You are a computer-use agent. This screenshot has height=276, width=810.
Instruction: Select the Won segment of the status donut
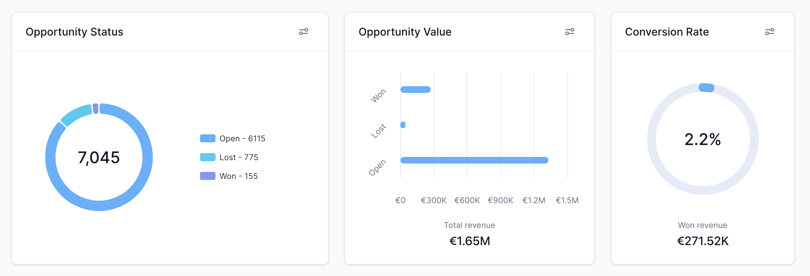pyautogui.click(x=96, y=107)
